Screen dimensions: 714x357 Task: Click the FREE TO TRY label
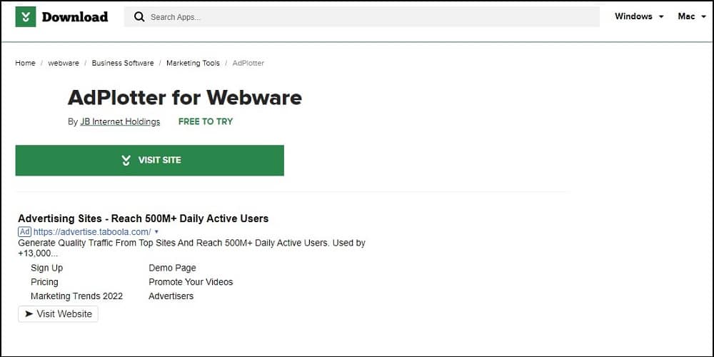click(206, 121)
